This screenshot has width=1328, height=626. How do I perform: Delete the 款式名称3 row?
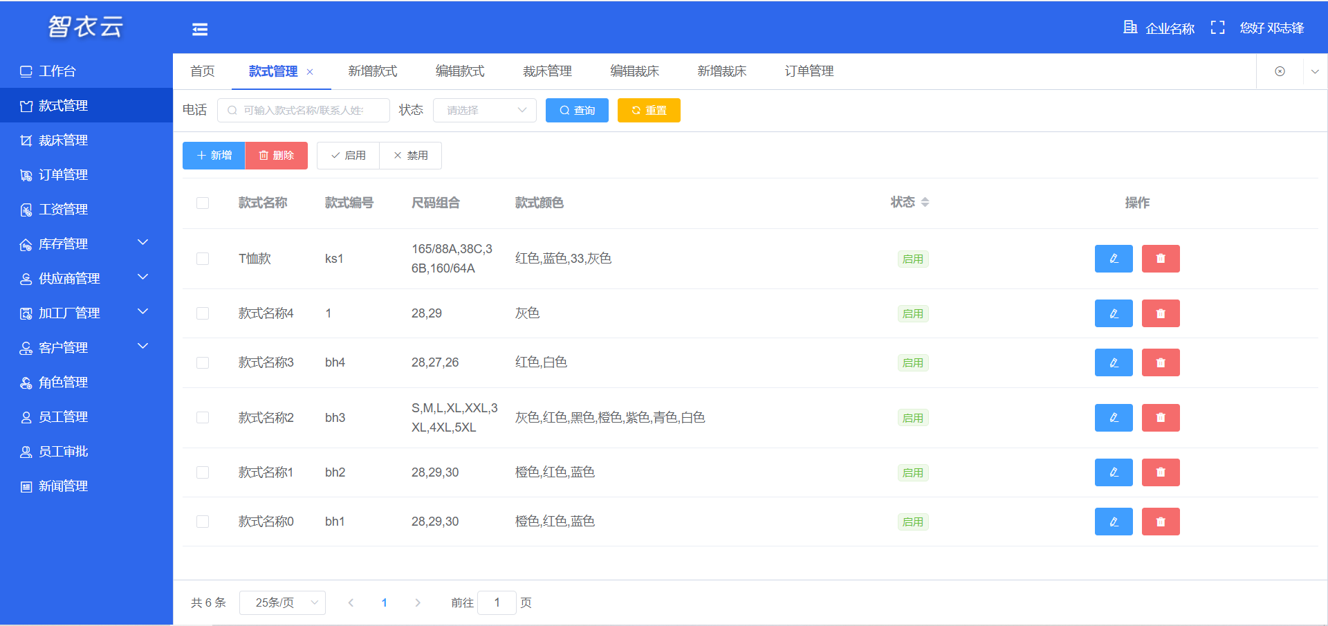(x=1161, y=362)
